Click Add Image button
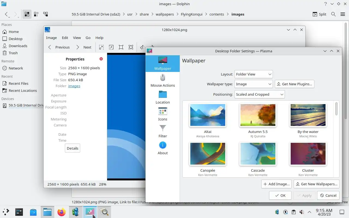The image size is (349, 218). pos(276,184)
